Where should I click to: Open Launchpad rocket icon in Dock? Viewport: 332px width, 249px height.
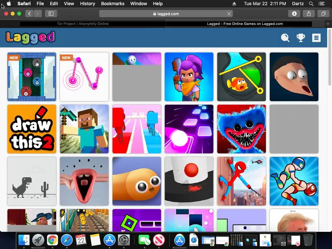38,240
